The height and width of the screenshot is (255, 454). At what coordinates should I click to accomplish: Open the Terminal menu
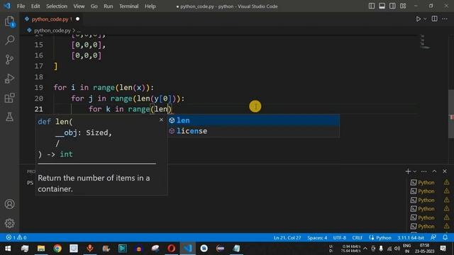pos(128,6)
